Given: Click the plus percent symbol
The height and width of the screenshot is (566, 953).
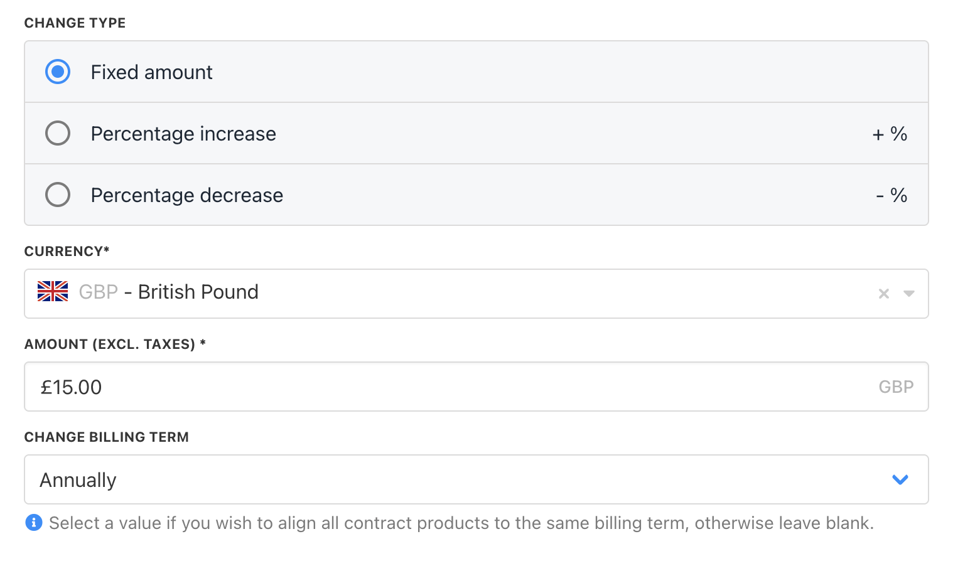Looking at the screenshot, I should 890,134.
